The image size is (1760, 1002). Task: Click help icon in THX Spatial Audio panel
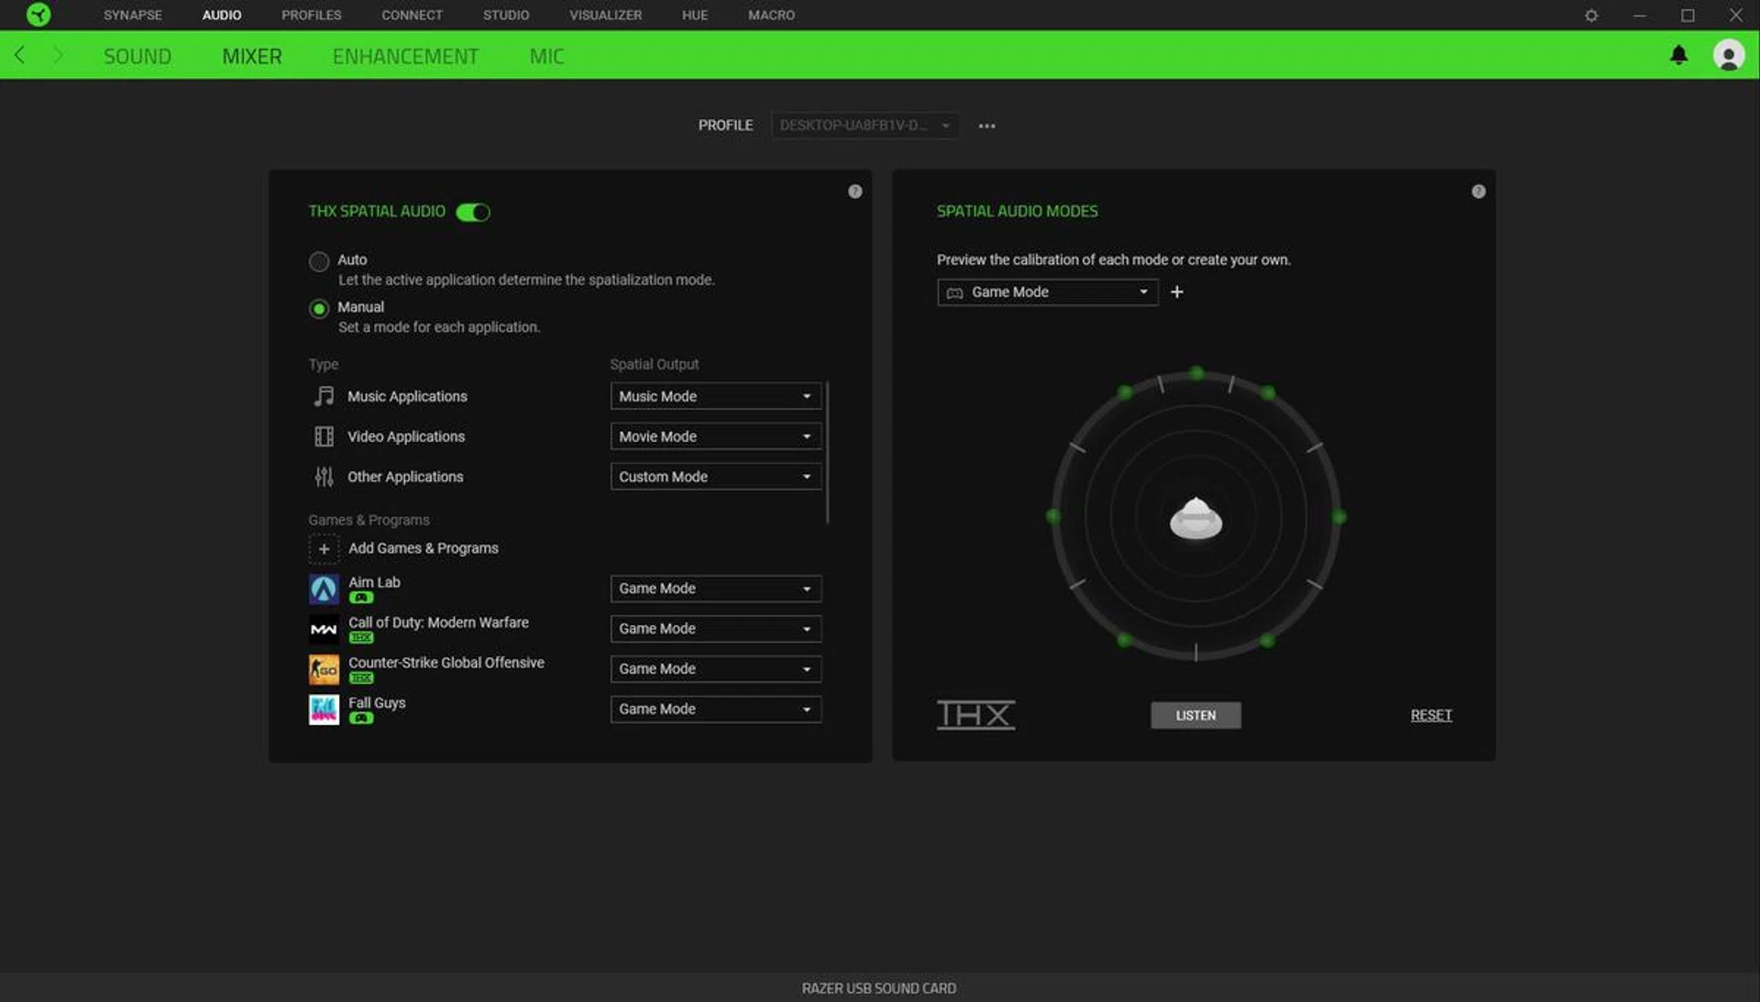(x=854, y=192)
